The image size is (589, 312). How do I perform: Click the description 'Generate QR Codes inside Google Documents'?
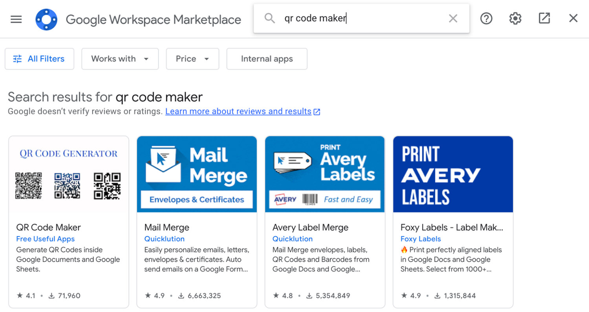(x=68, y=259)
